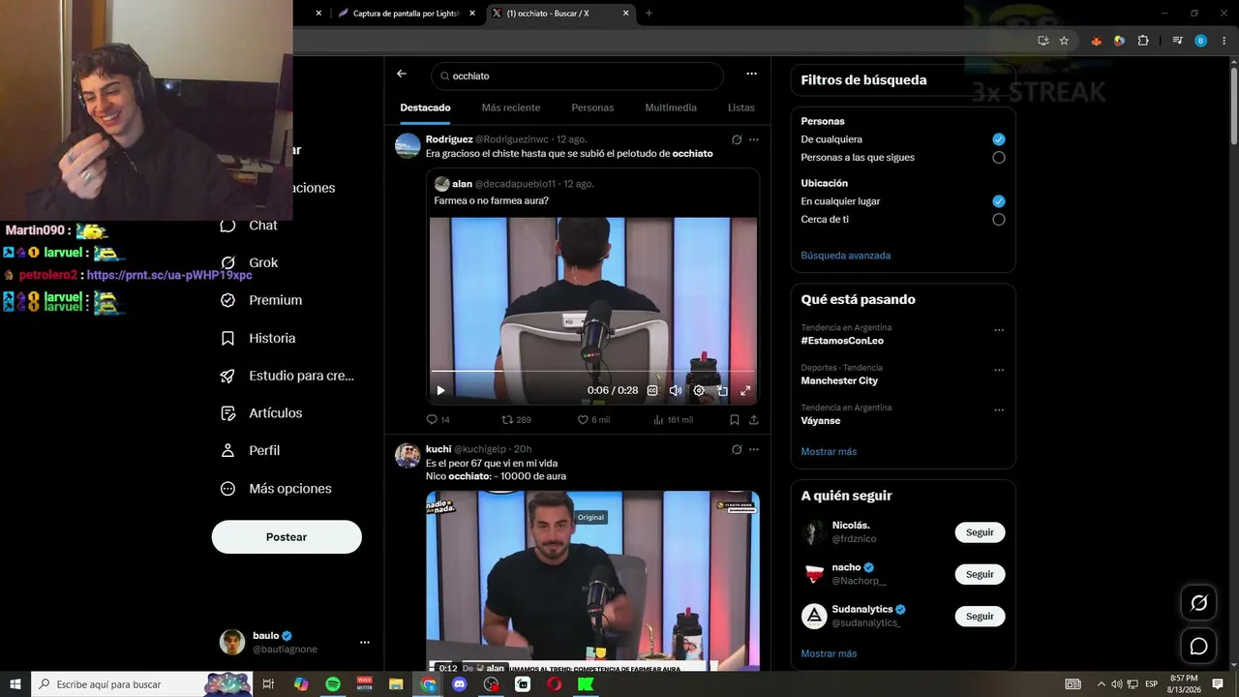Share Rodriguez's post

(754, 420)
